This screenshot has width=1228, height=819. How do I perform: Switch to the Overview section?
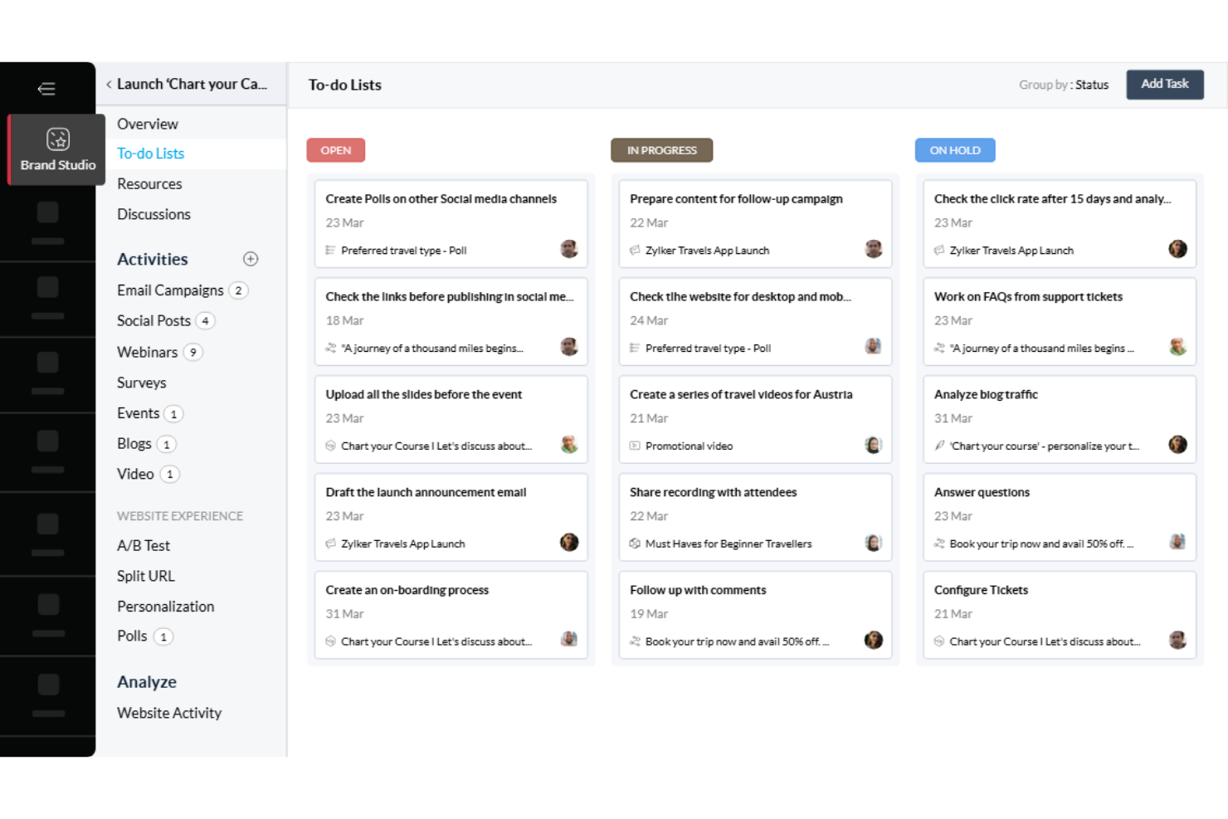(x=148, y=123)
